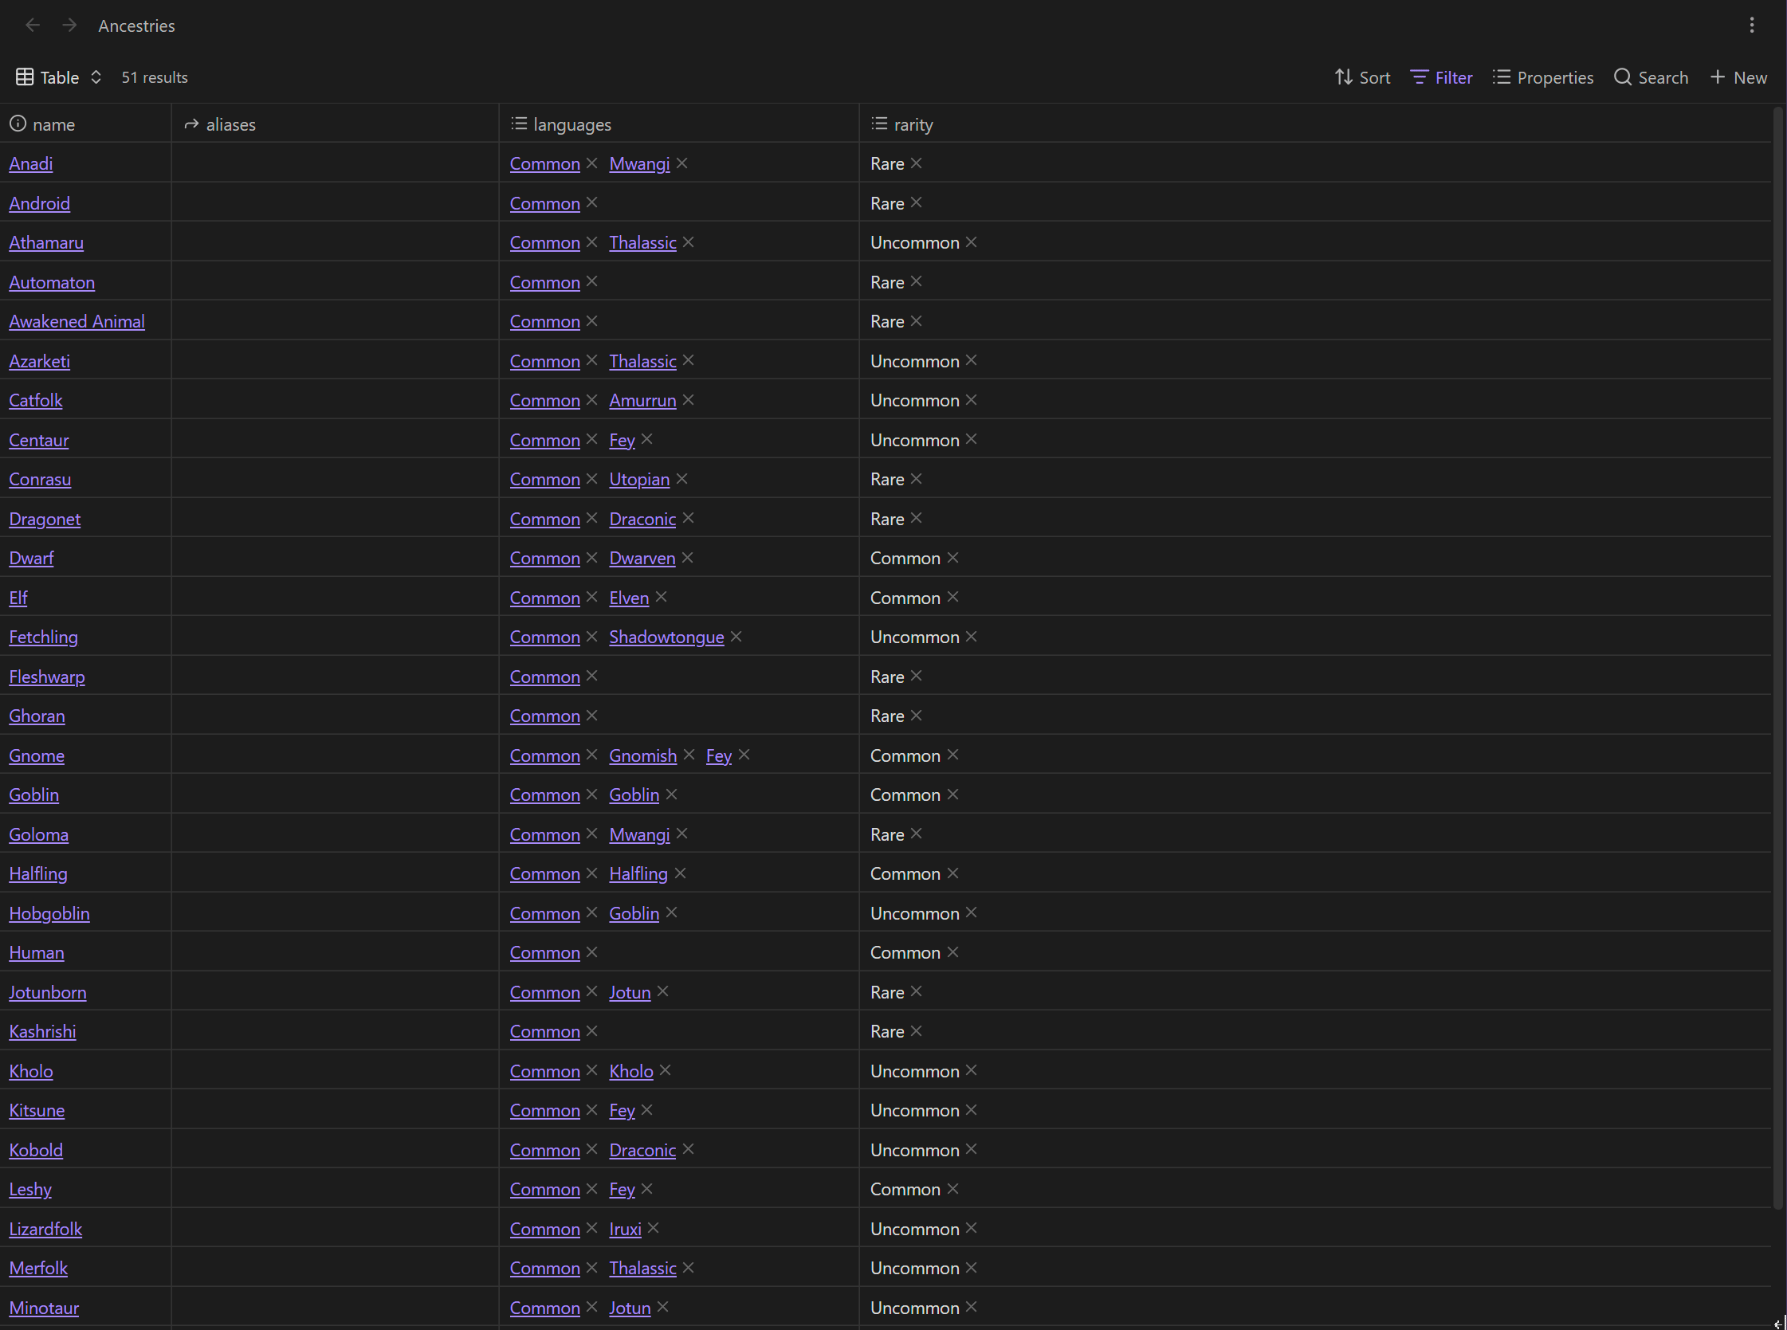Remove Thalassic tag from Athamaru row
The image size is (1787, 1330).
coord(689,242)
